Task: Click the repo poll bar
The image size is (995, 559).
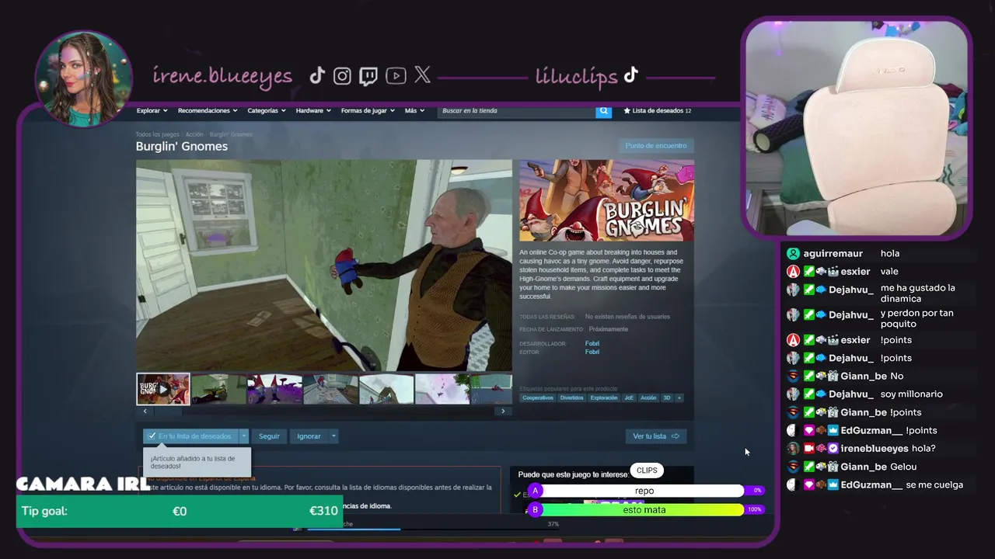Action: pyautogui.click(x=644, y=491)
